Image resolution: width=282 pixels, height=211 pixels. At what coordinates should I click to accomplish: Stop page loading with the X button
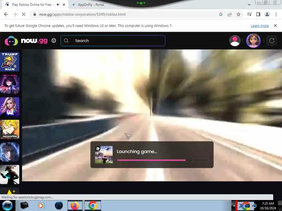point(24,14)
